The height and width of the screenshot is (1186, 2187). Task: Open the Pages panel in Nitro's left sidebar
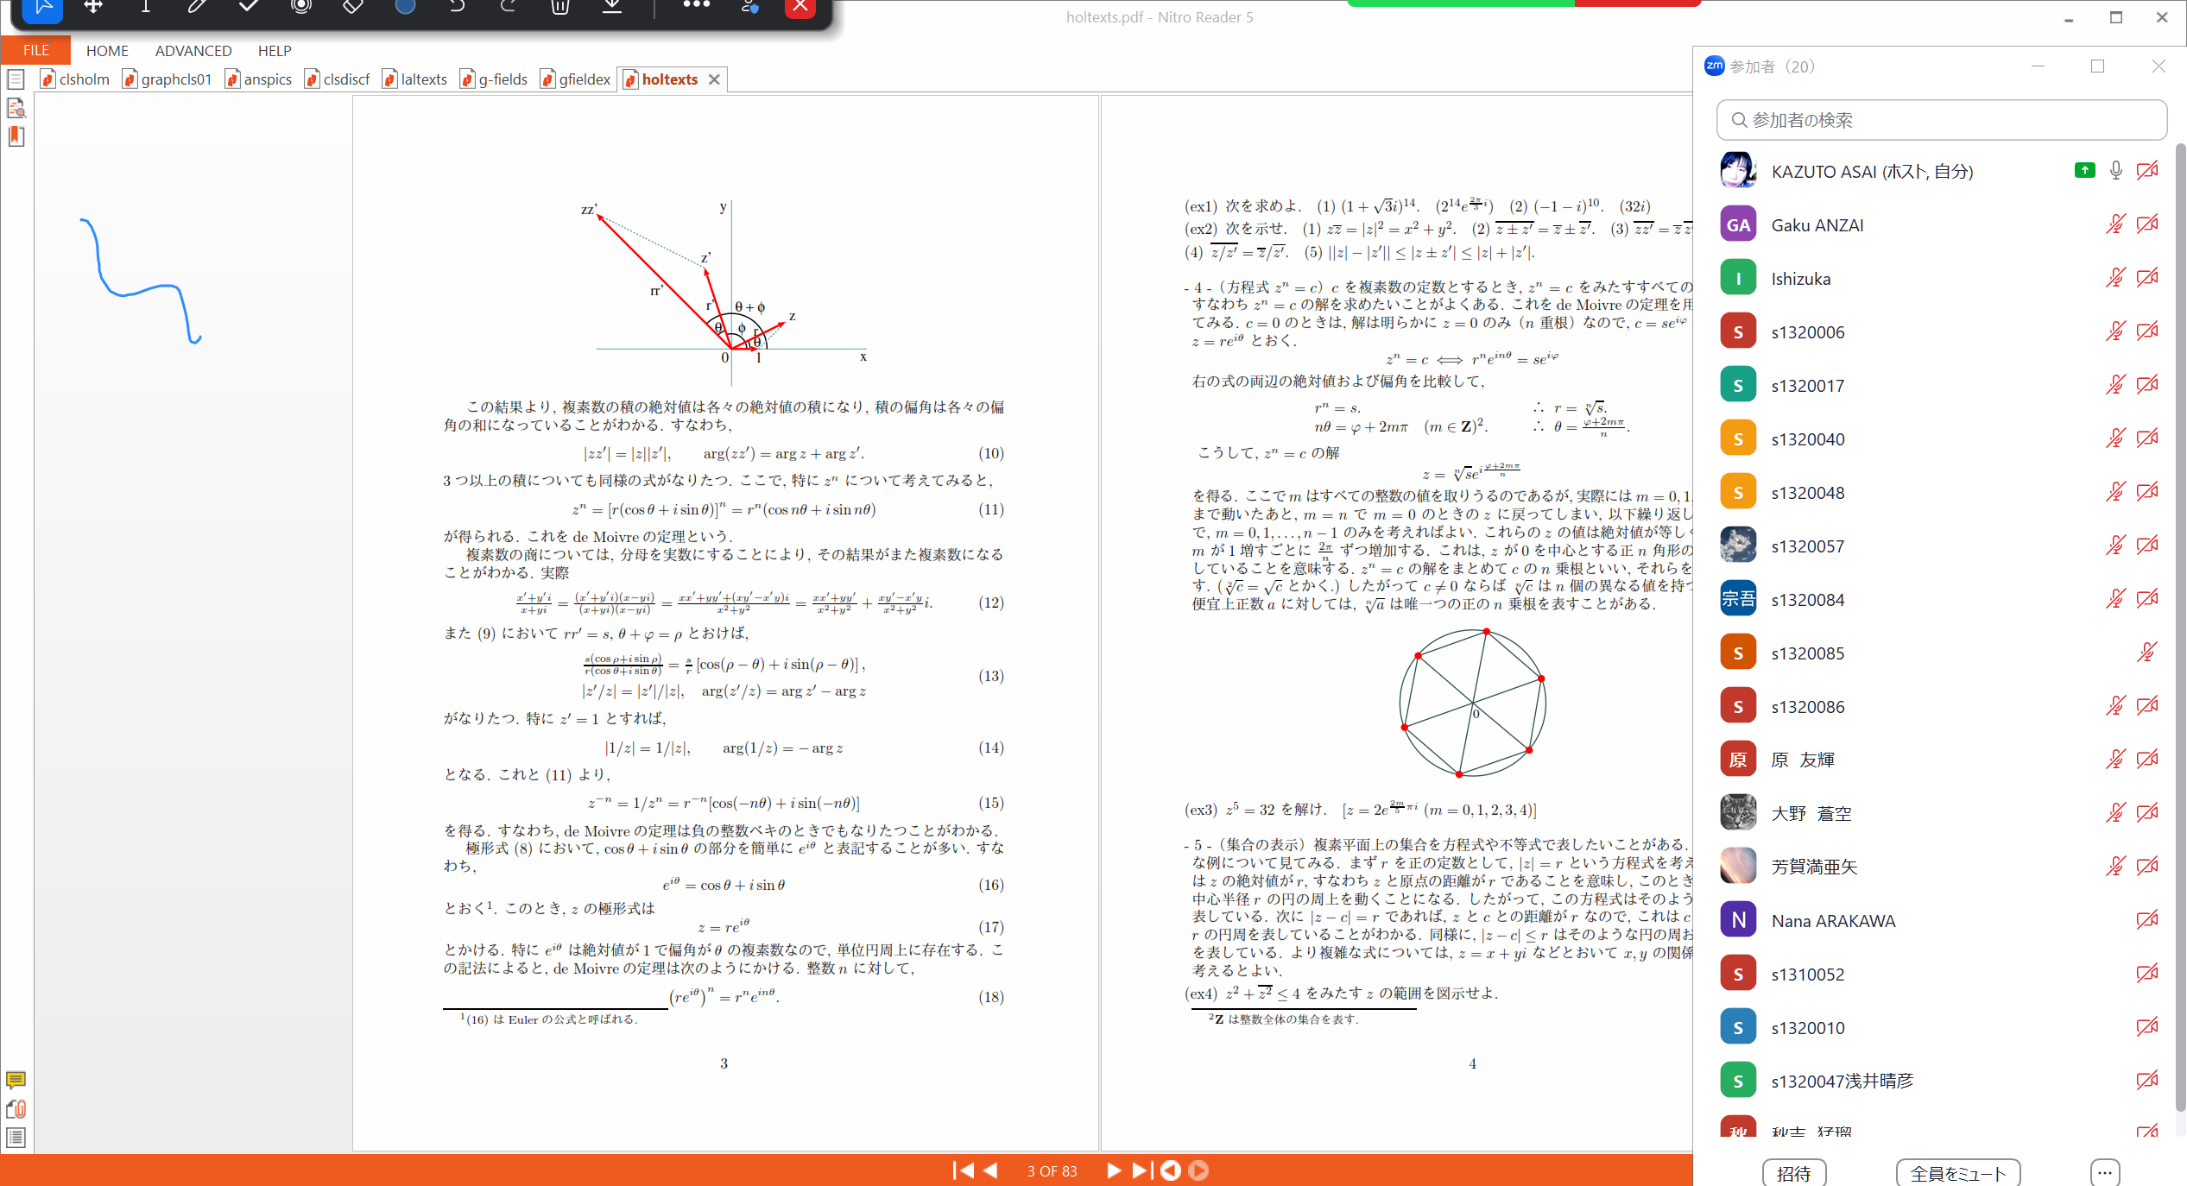pyautogui.click(x=16, y=79)
